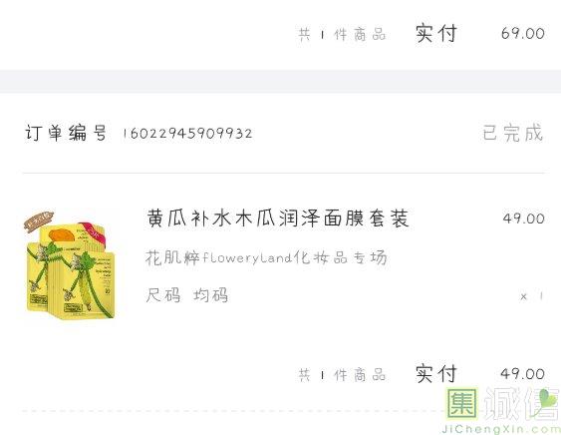The width and height of the screenshot is (561, 435).
Task: Click the top 实付 label
Action: [436, 33]
